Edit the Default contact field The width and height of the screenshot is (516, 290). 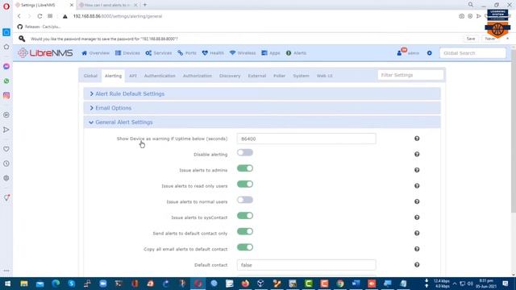click(306, 265)
